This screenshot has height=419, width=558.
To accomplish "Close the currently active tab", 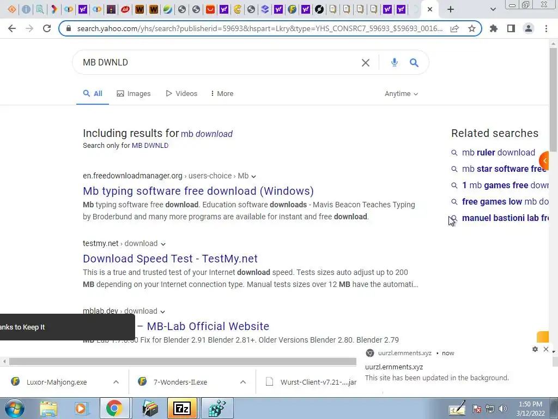I will click(x=430, y=9).
